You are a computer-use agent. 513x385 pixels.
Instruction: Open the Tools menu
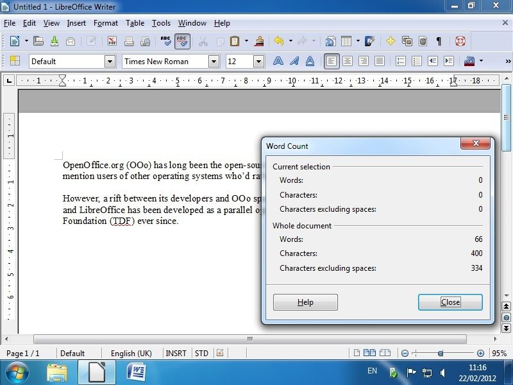(161, 23)
